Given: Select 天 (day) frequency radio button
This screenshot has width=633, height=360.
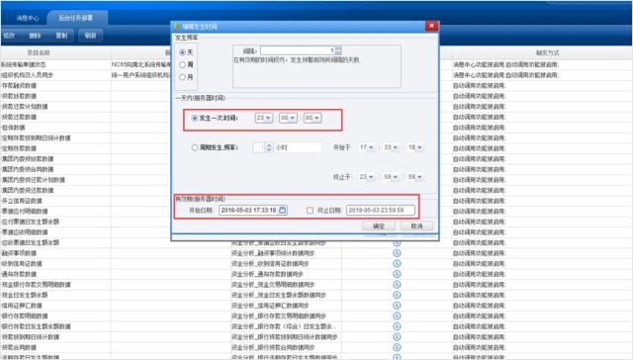Looking at the screenshot, I should (182, 52).
